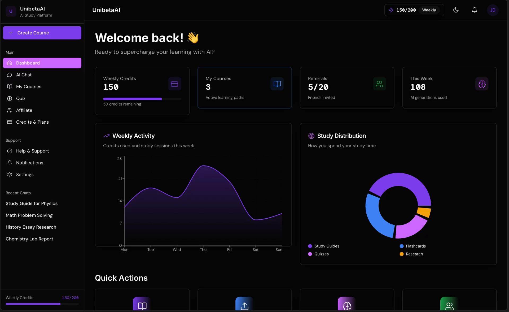The width and height of the screenshot is (509, 312).
Task: Click the Weekly badge in the top bar
Action: (x=429, y=10)
